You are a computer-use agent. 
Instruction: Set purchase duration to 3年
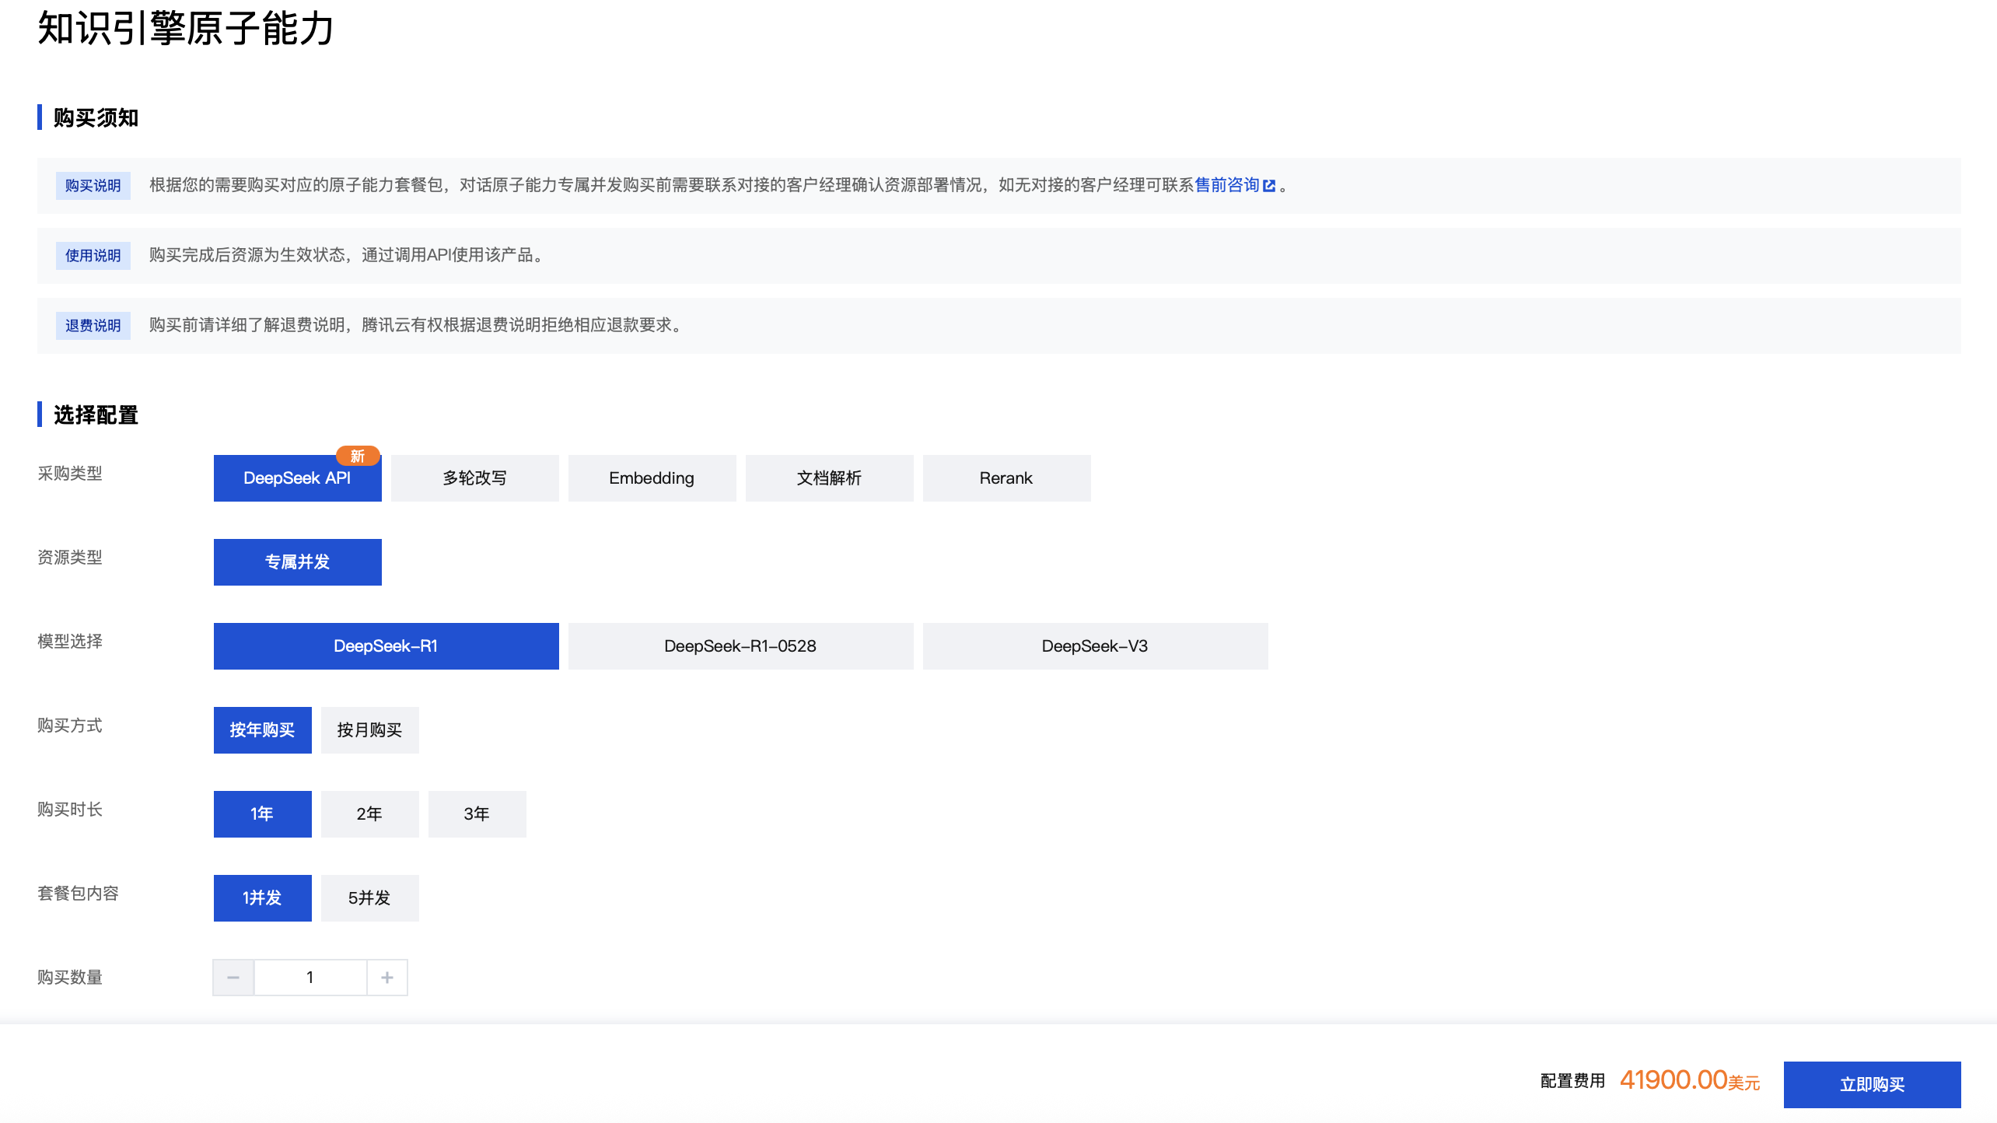tap(477, 814)
